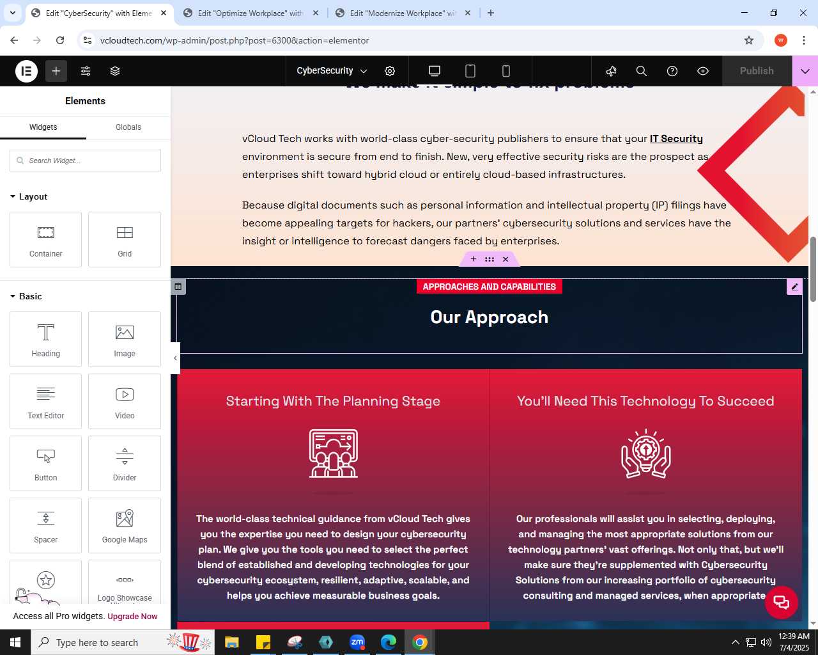This screenshot has width=818, height=655.
Task: Select Starting With The Planning Stage title
Action: (x=333, y=401)
